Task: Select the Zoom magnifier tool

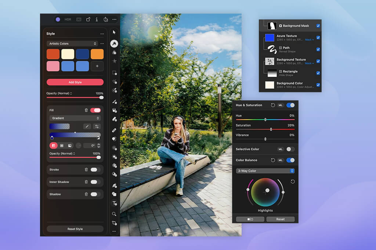Action: click(114, 214)
